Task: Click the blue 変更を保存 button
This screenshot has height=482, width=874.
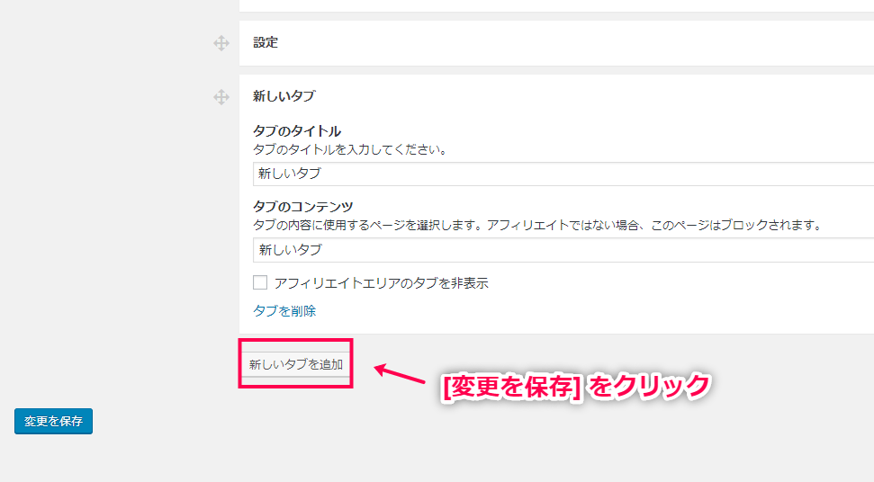Action: tap(53, 422)
